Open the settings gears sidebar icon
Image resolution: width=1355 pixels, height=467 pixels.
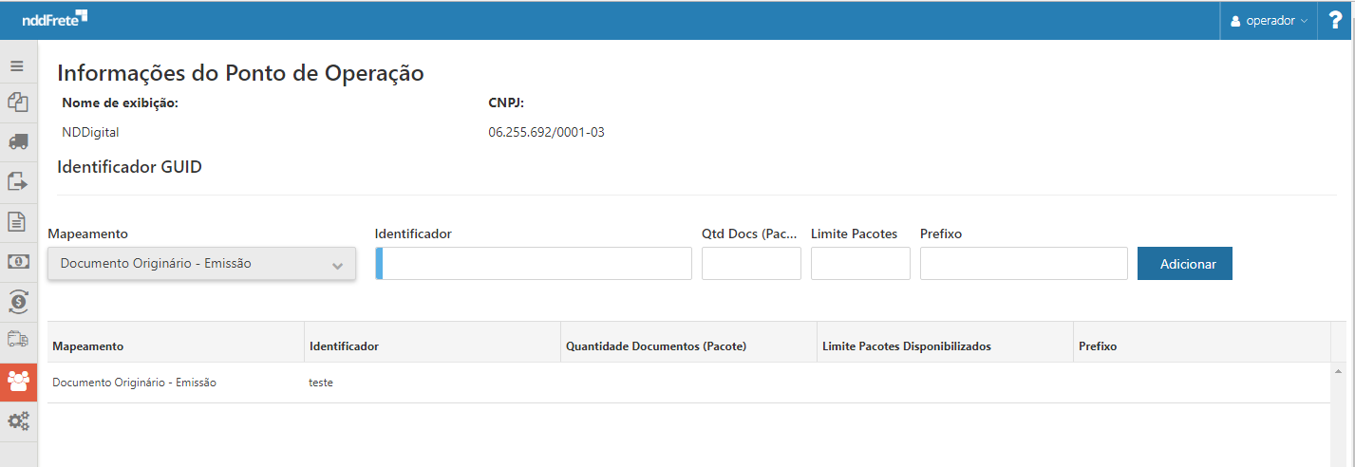coord(17,420)
